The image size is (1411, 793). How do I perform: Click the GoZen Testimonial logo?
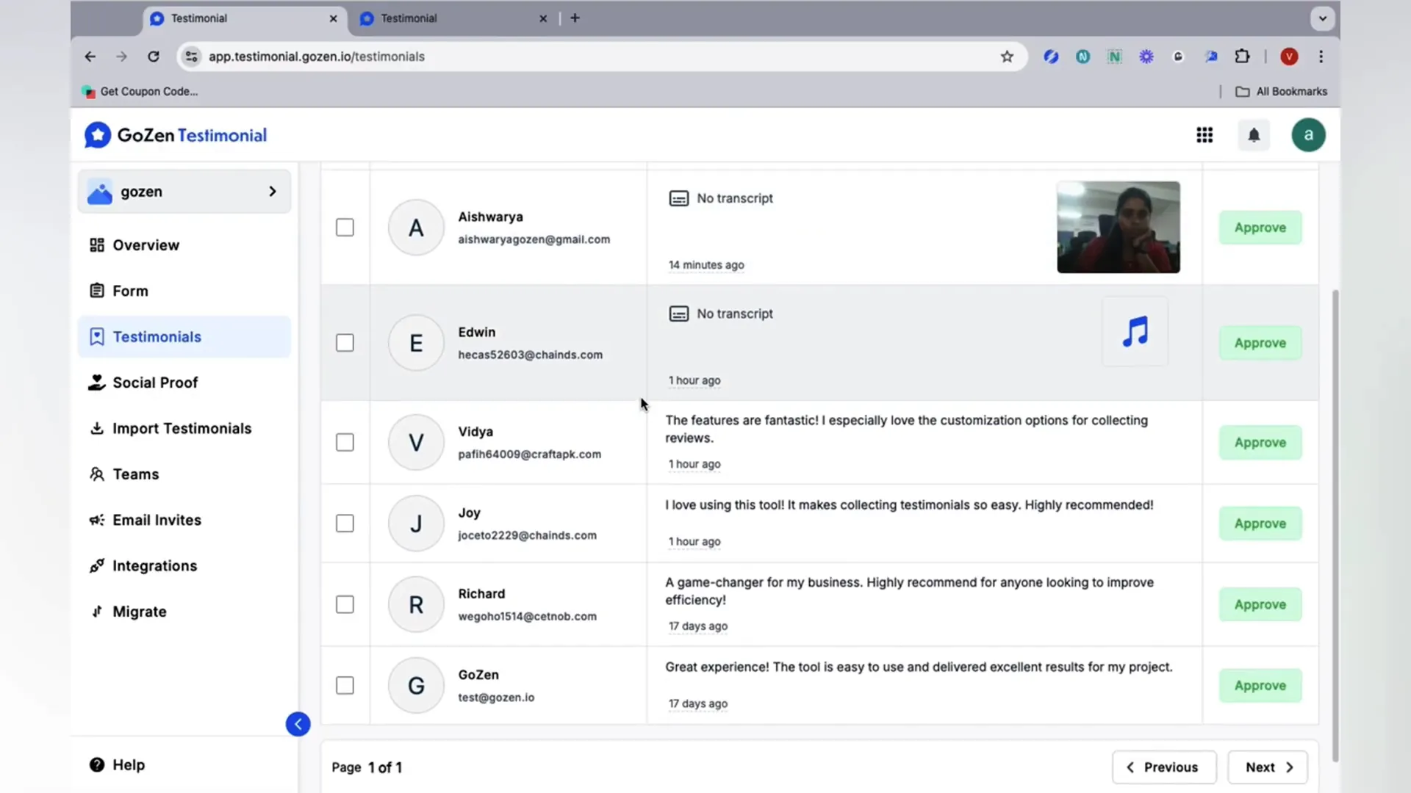[175, 135]
